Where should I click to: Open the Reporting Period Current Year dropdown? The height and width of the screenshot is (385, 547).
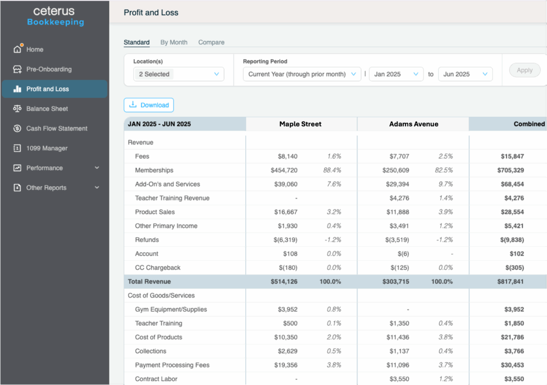(x=302, y=74)
